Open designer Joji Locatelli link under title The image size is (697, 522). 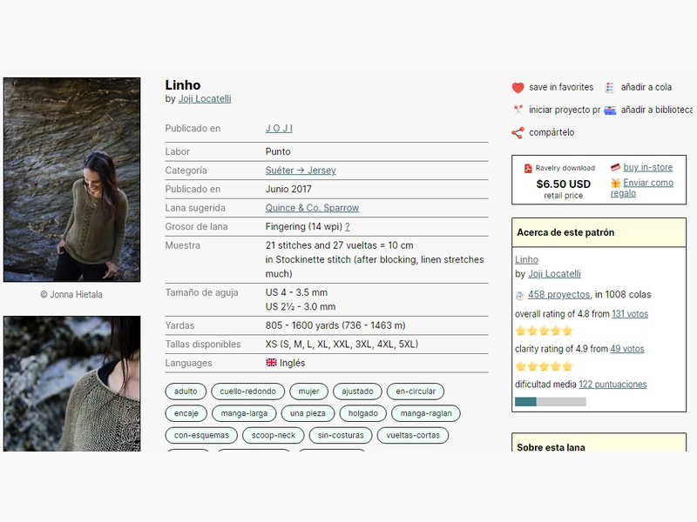coord(204,99)
